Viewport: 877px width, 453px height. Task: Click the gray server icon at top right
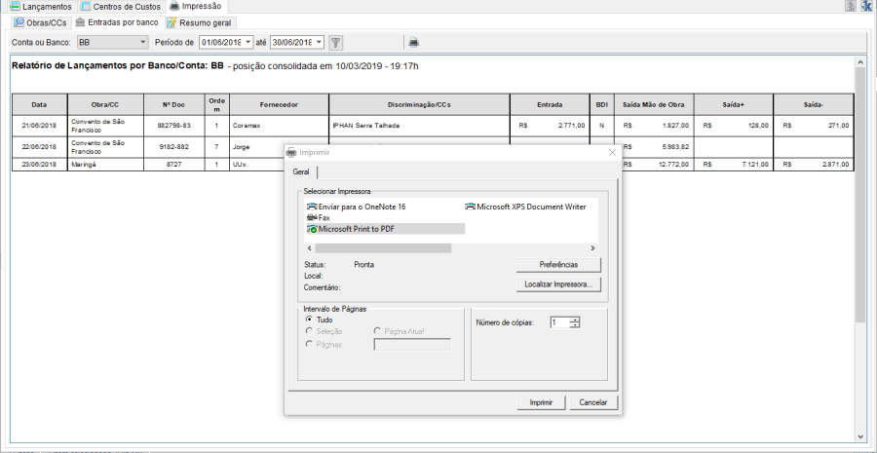point(851,6)
